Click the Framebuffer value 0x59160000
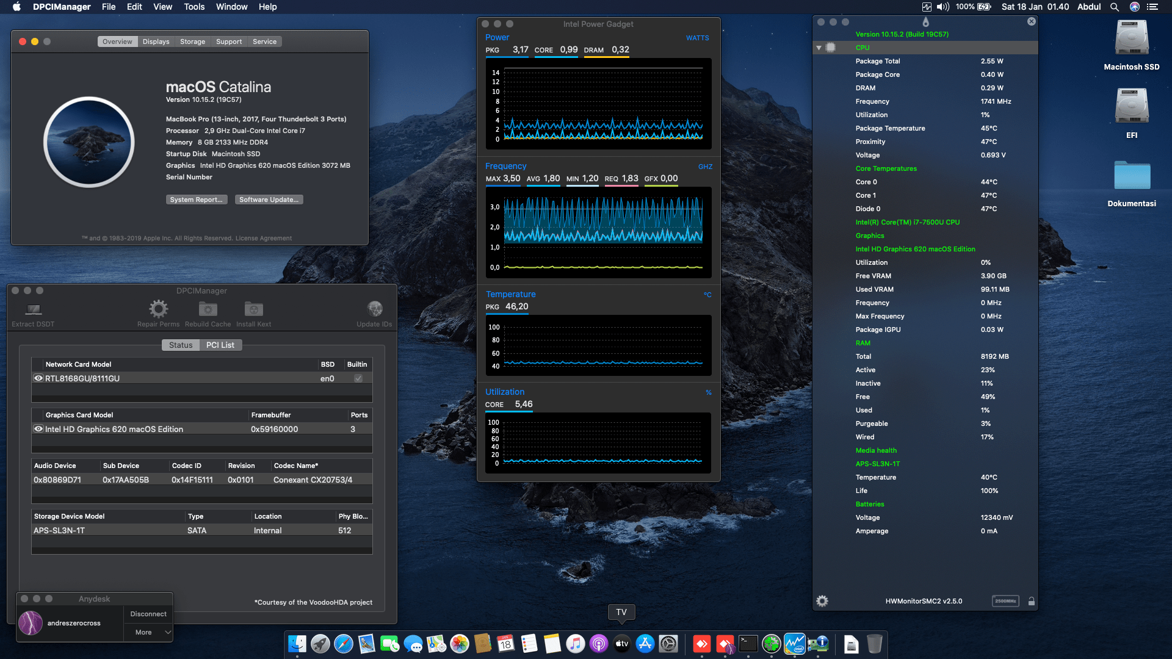This screenshot has height=659, width=1172. pos(275,430)
